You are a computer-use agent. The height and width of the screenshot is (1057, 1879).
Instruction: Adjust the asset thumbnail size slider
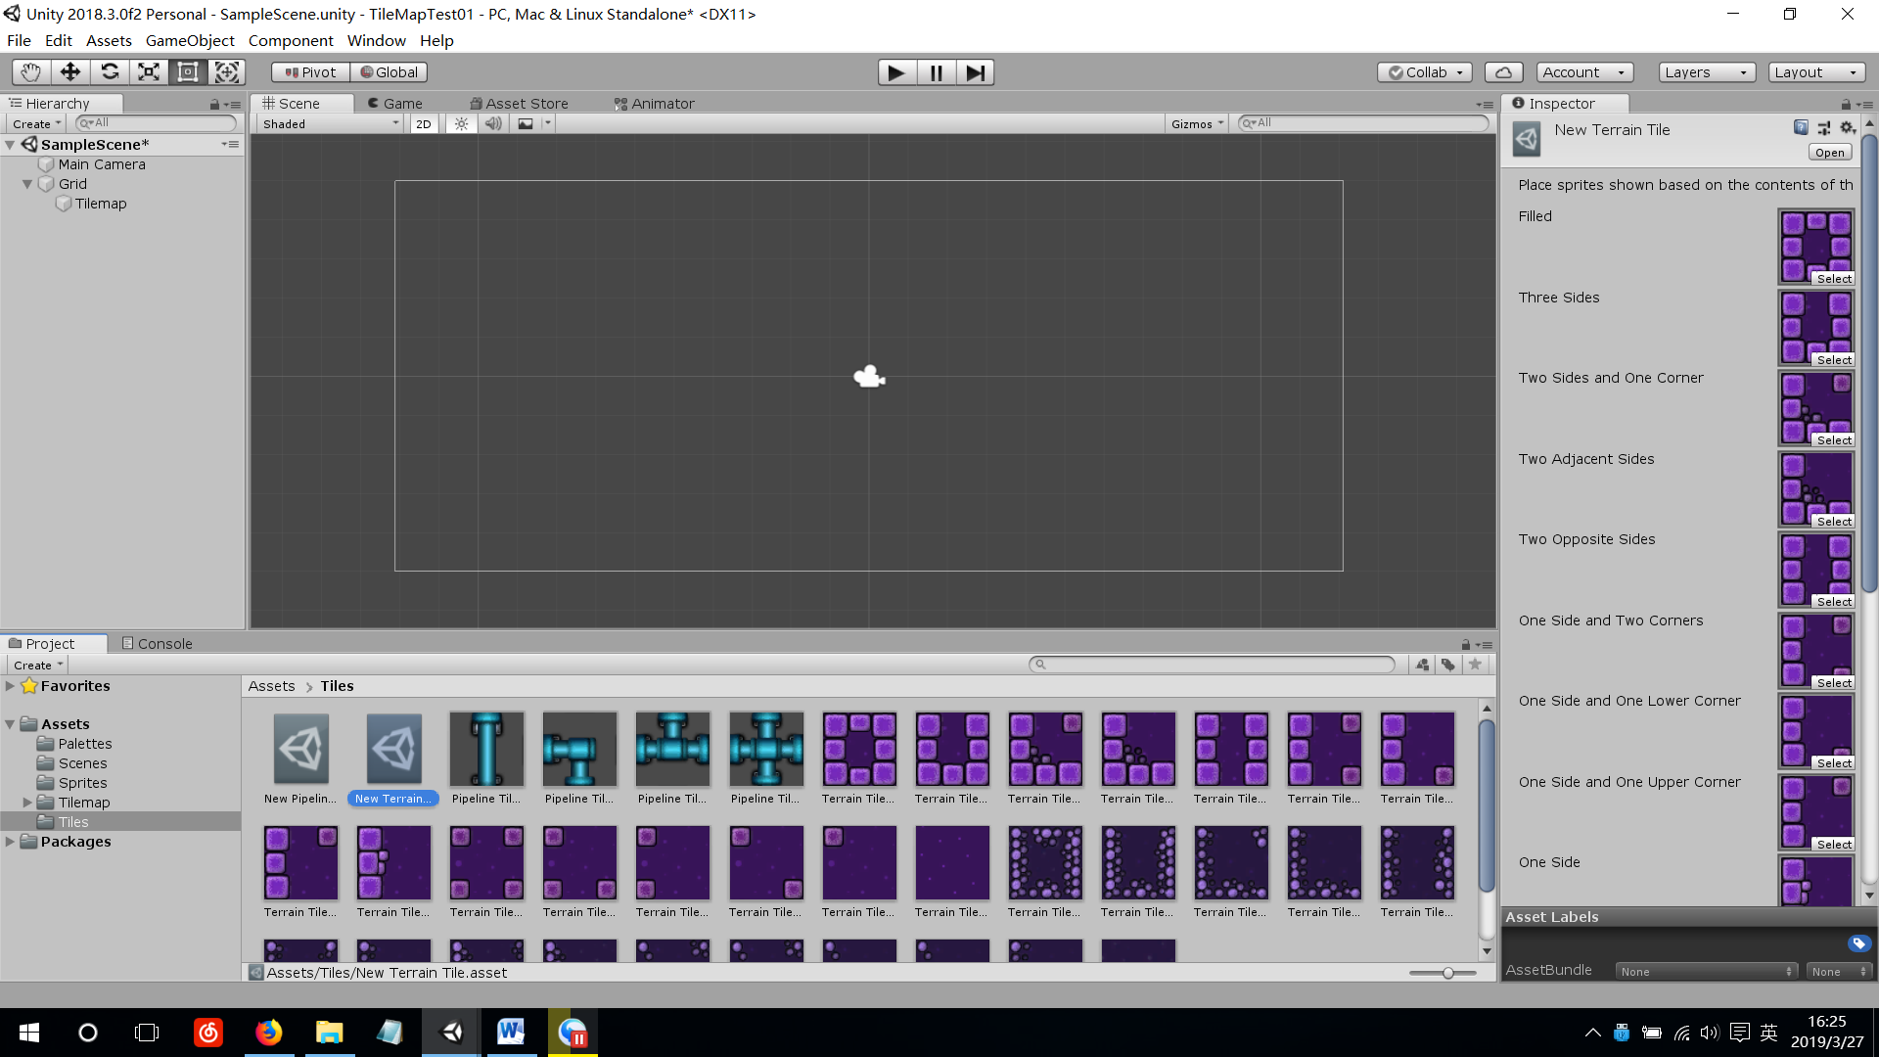[1446, 973]
